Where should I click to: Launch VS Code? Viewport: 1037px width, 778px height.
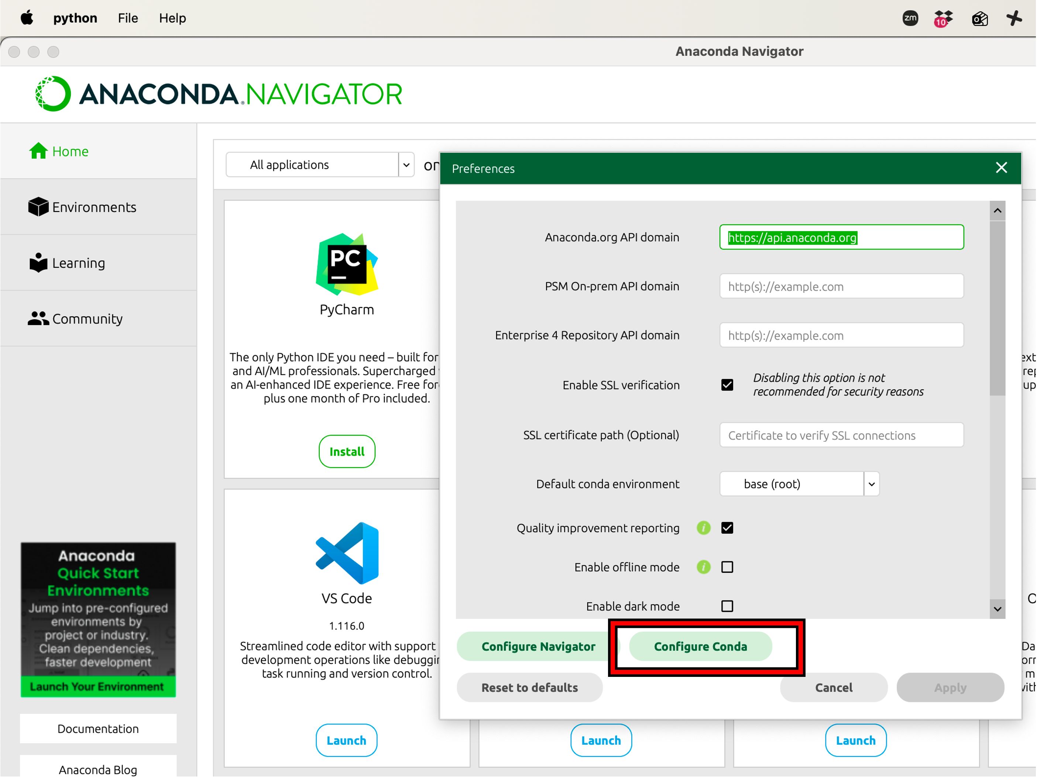tap(346, 741)
